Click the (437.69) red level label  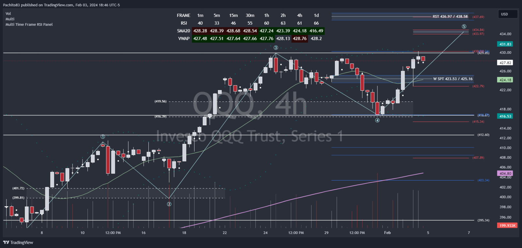(x=478, y=17)
